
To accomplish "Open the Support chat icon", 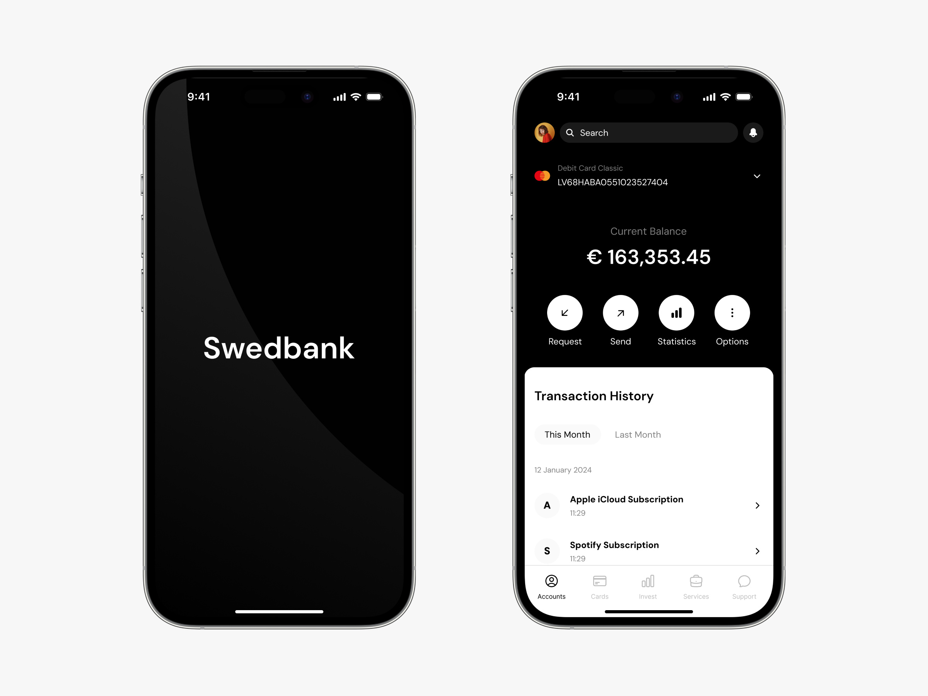I will click(744, 581).
